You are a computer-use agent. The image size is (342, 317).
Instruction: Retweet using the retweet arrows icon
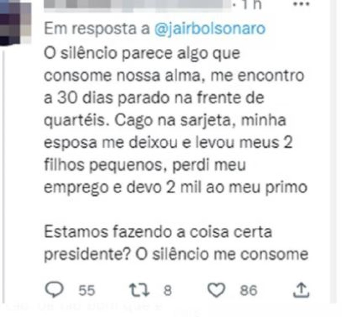coord(139,290)
